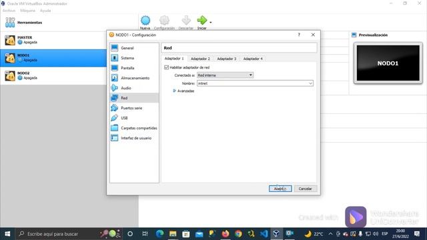Click the Previsualización panel header icon

tap(354, 35)
